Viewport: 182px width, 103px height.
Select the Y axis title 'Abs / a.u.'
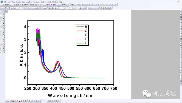point(21,55)
